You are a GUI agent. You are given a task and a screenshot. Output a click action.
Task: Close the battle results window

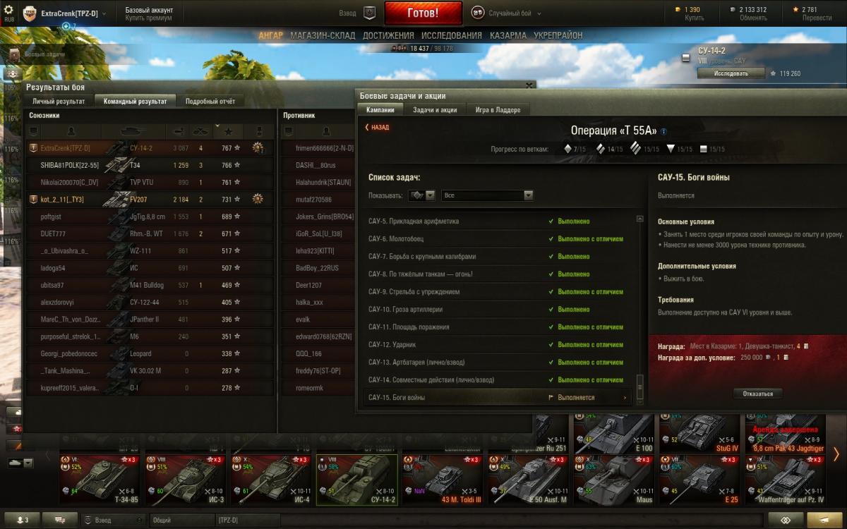529,85
